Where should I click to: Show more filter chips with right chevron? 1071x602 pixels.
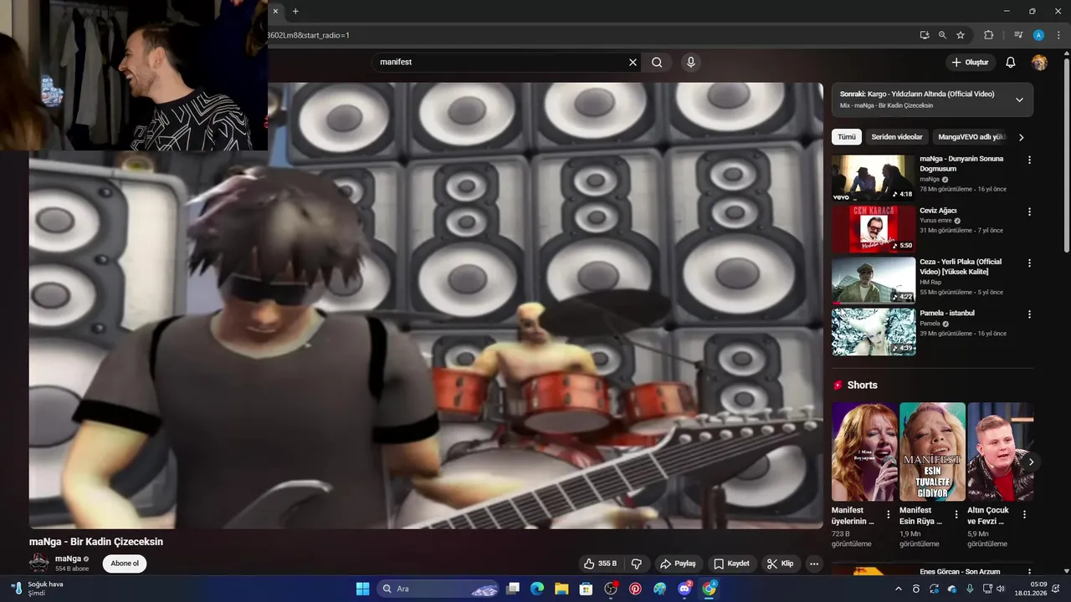pyautogui.click(x=1021, y=137)
